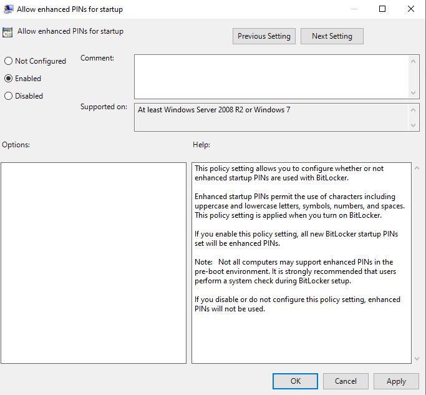
Task: Click inside the Comment text box
Action: 271,77
